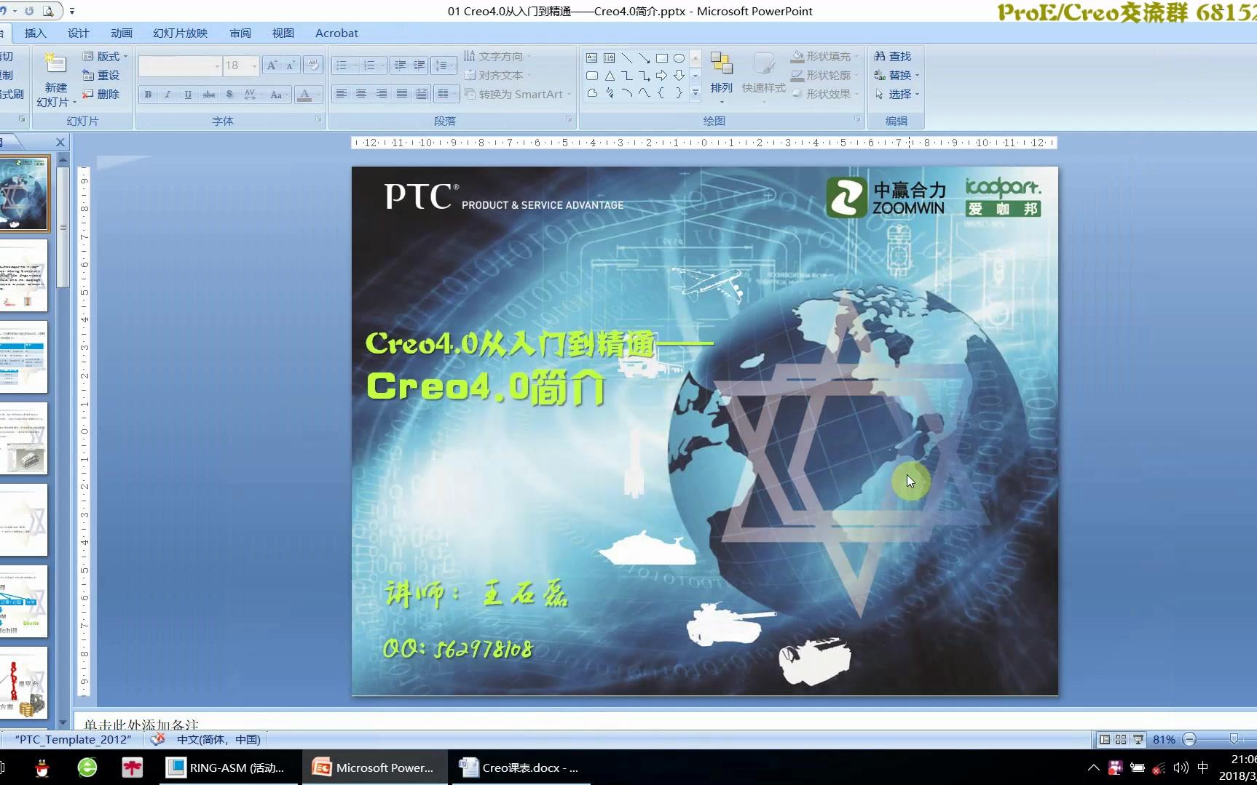Viewport: 1257px width, 785px height.
Task: Pick the triangle shape from the drawing gallery
Action: pyautogui.click(x=610, y=76)
